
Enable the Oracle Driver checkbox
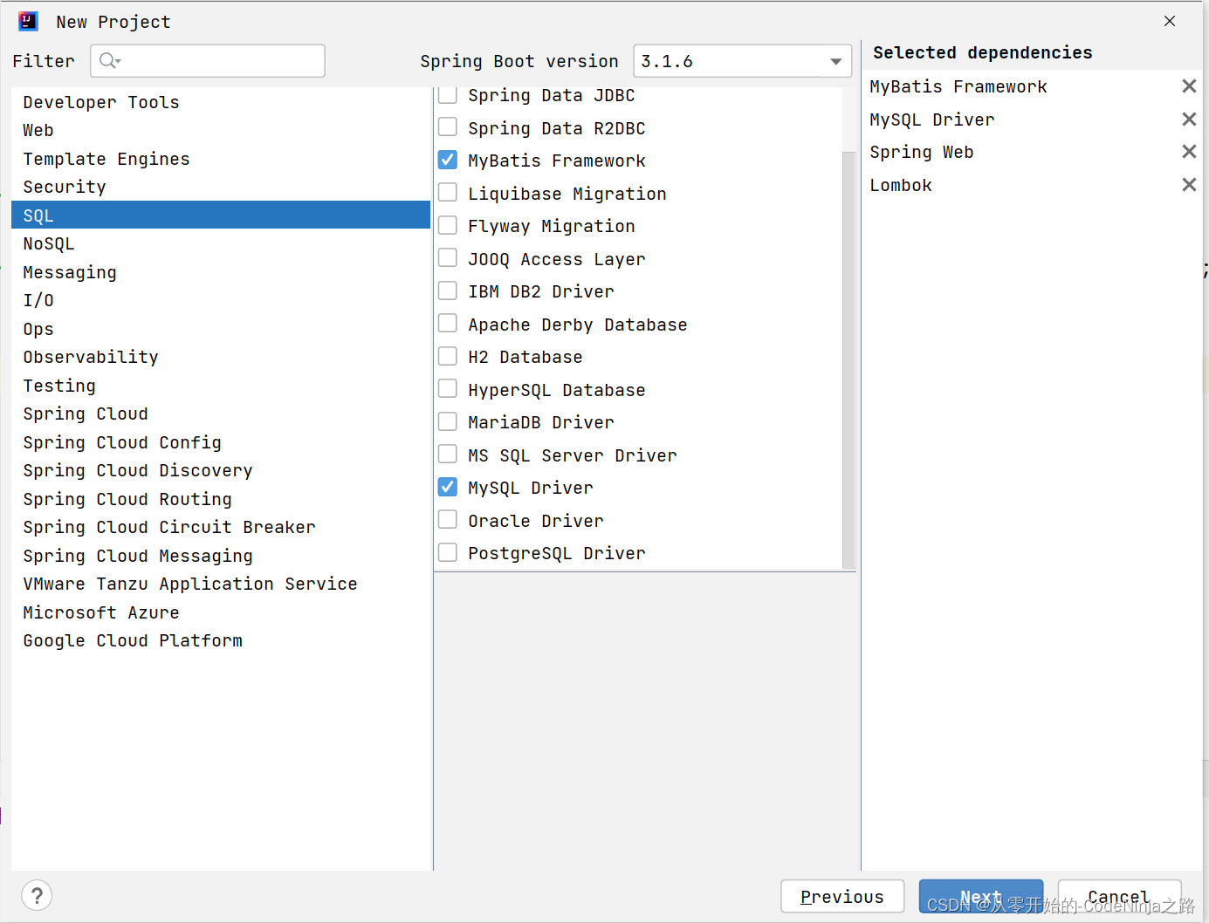click(448, 519)
